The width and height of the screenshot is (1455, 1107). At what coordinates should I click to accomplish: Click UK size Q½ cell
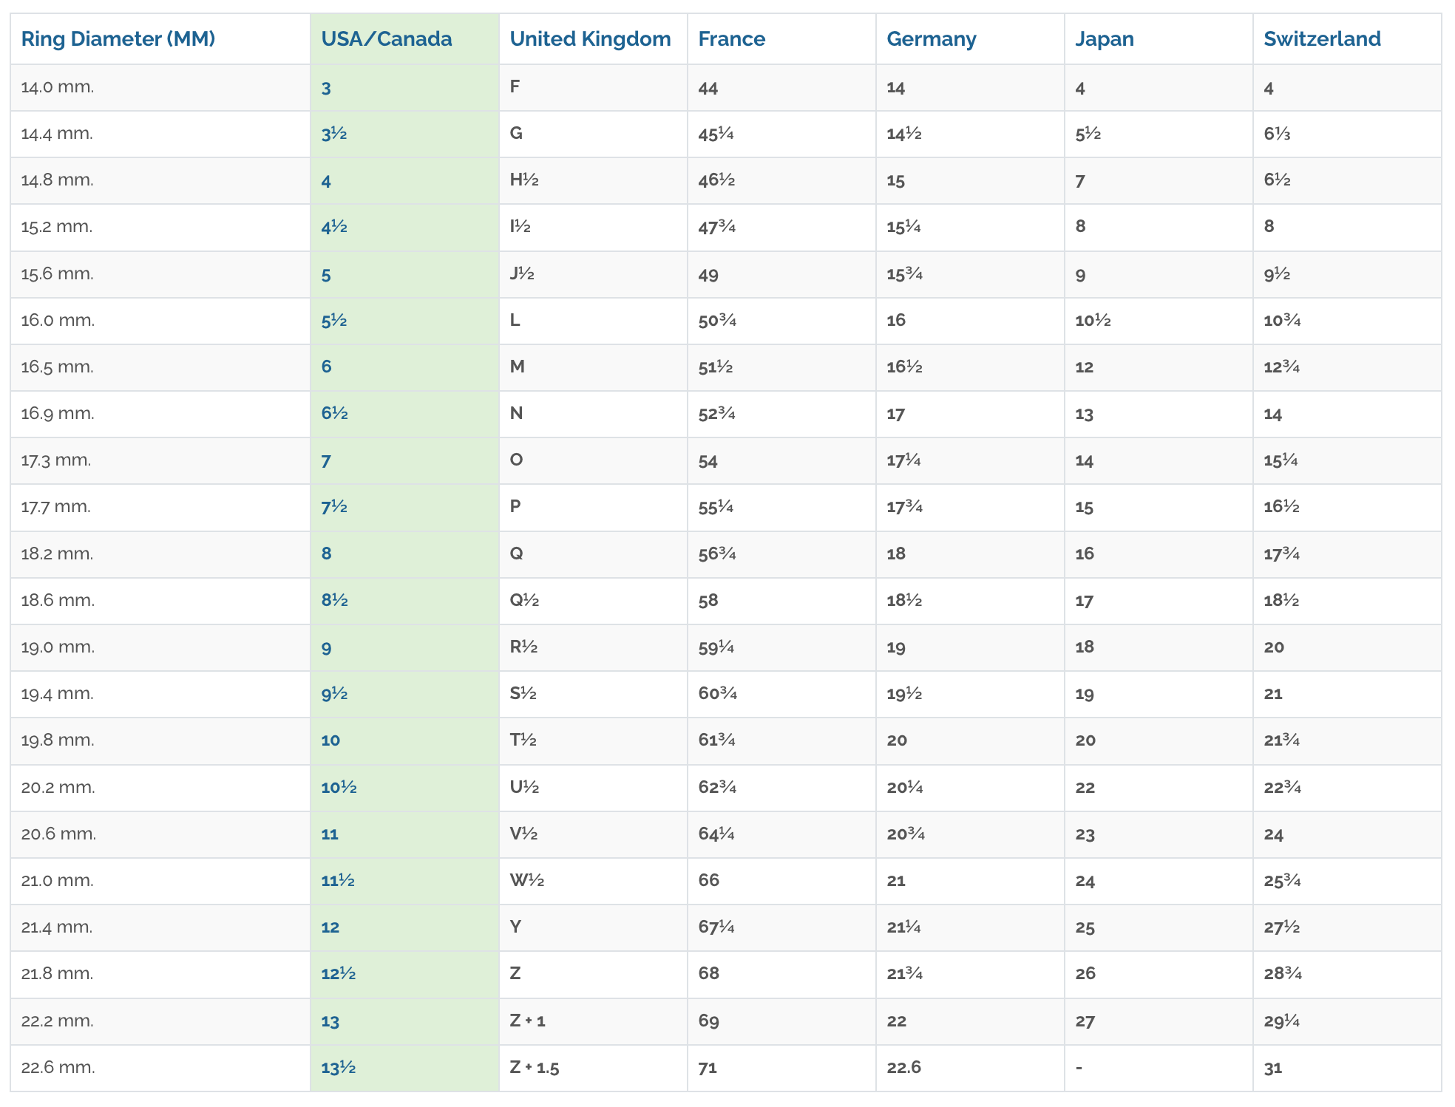593,601
